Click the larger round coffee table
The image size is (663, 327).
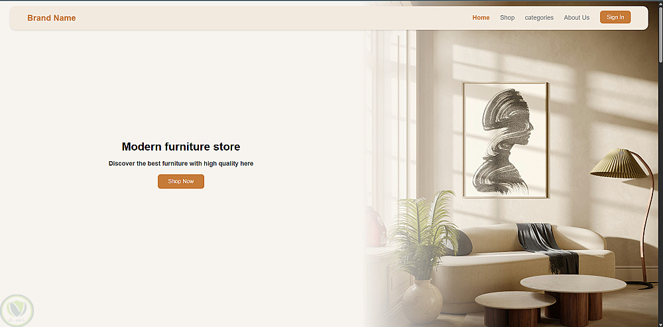(573, 298)
